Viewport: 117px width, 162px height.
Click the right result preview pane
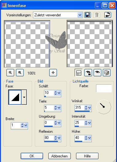click(x=90, y=44)
